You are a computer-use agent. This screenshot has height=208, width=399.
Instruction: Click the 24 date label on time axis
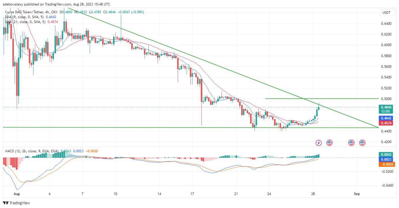click(x=269, y=194)
